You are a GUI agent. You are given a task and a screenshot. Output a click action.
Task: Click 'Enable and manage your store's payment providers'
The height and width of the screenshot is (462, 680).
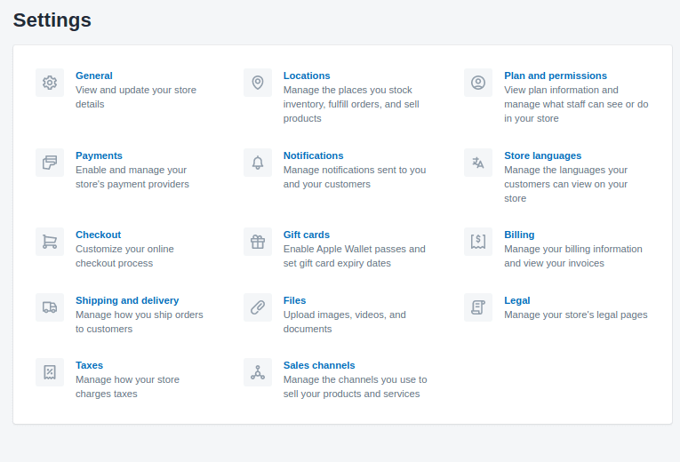click(x=132, y=177)
